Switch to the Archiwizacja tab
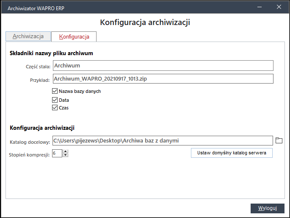The width and height of the screenshot is (290, 218). (x=28, y=36)
